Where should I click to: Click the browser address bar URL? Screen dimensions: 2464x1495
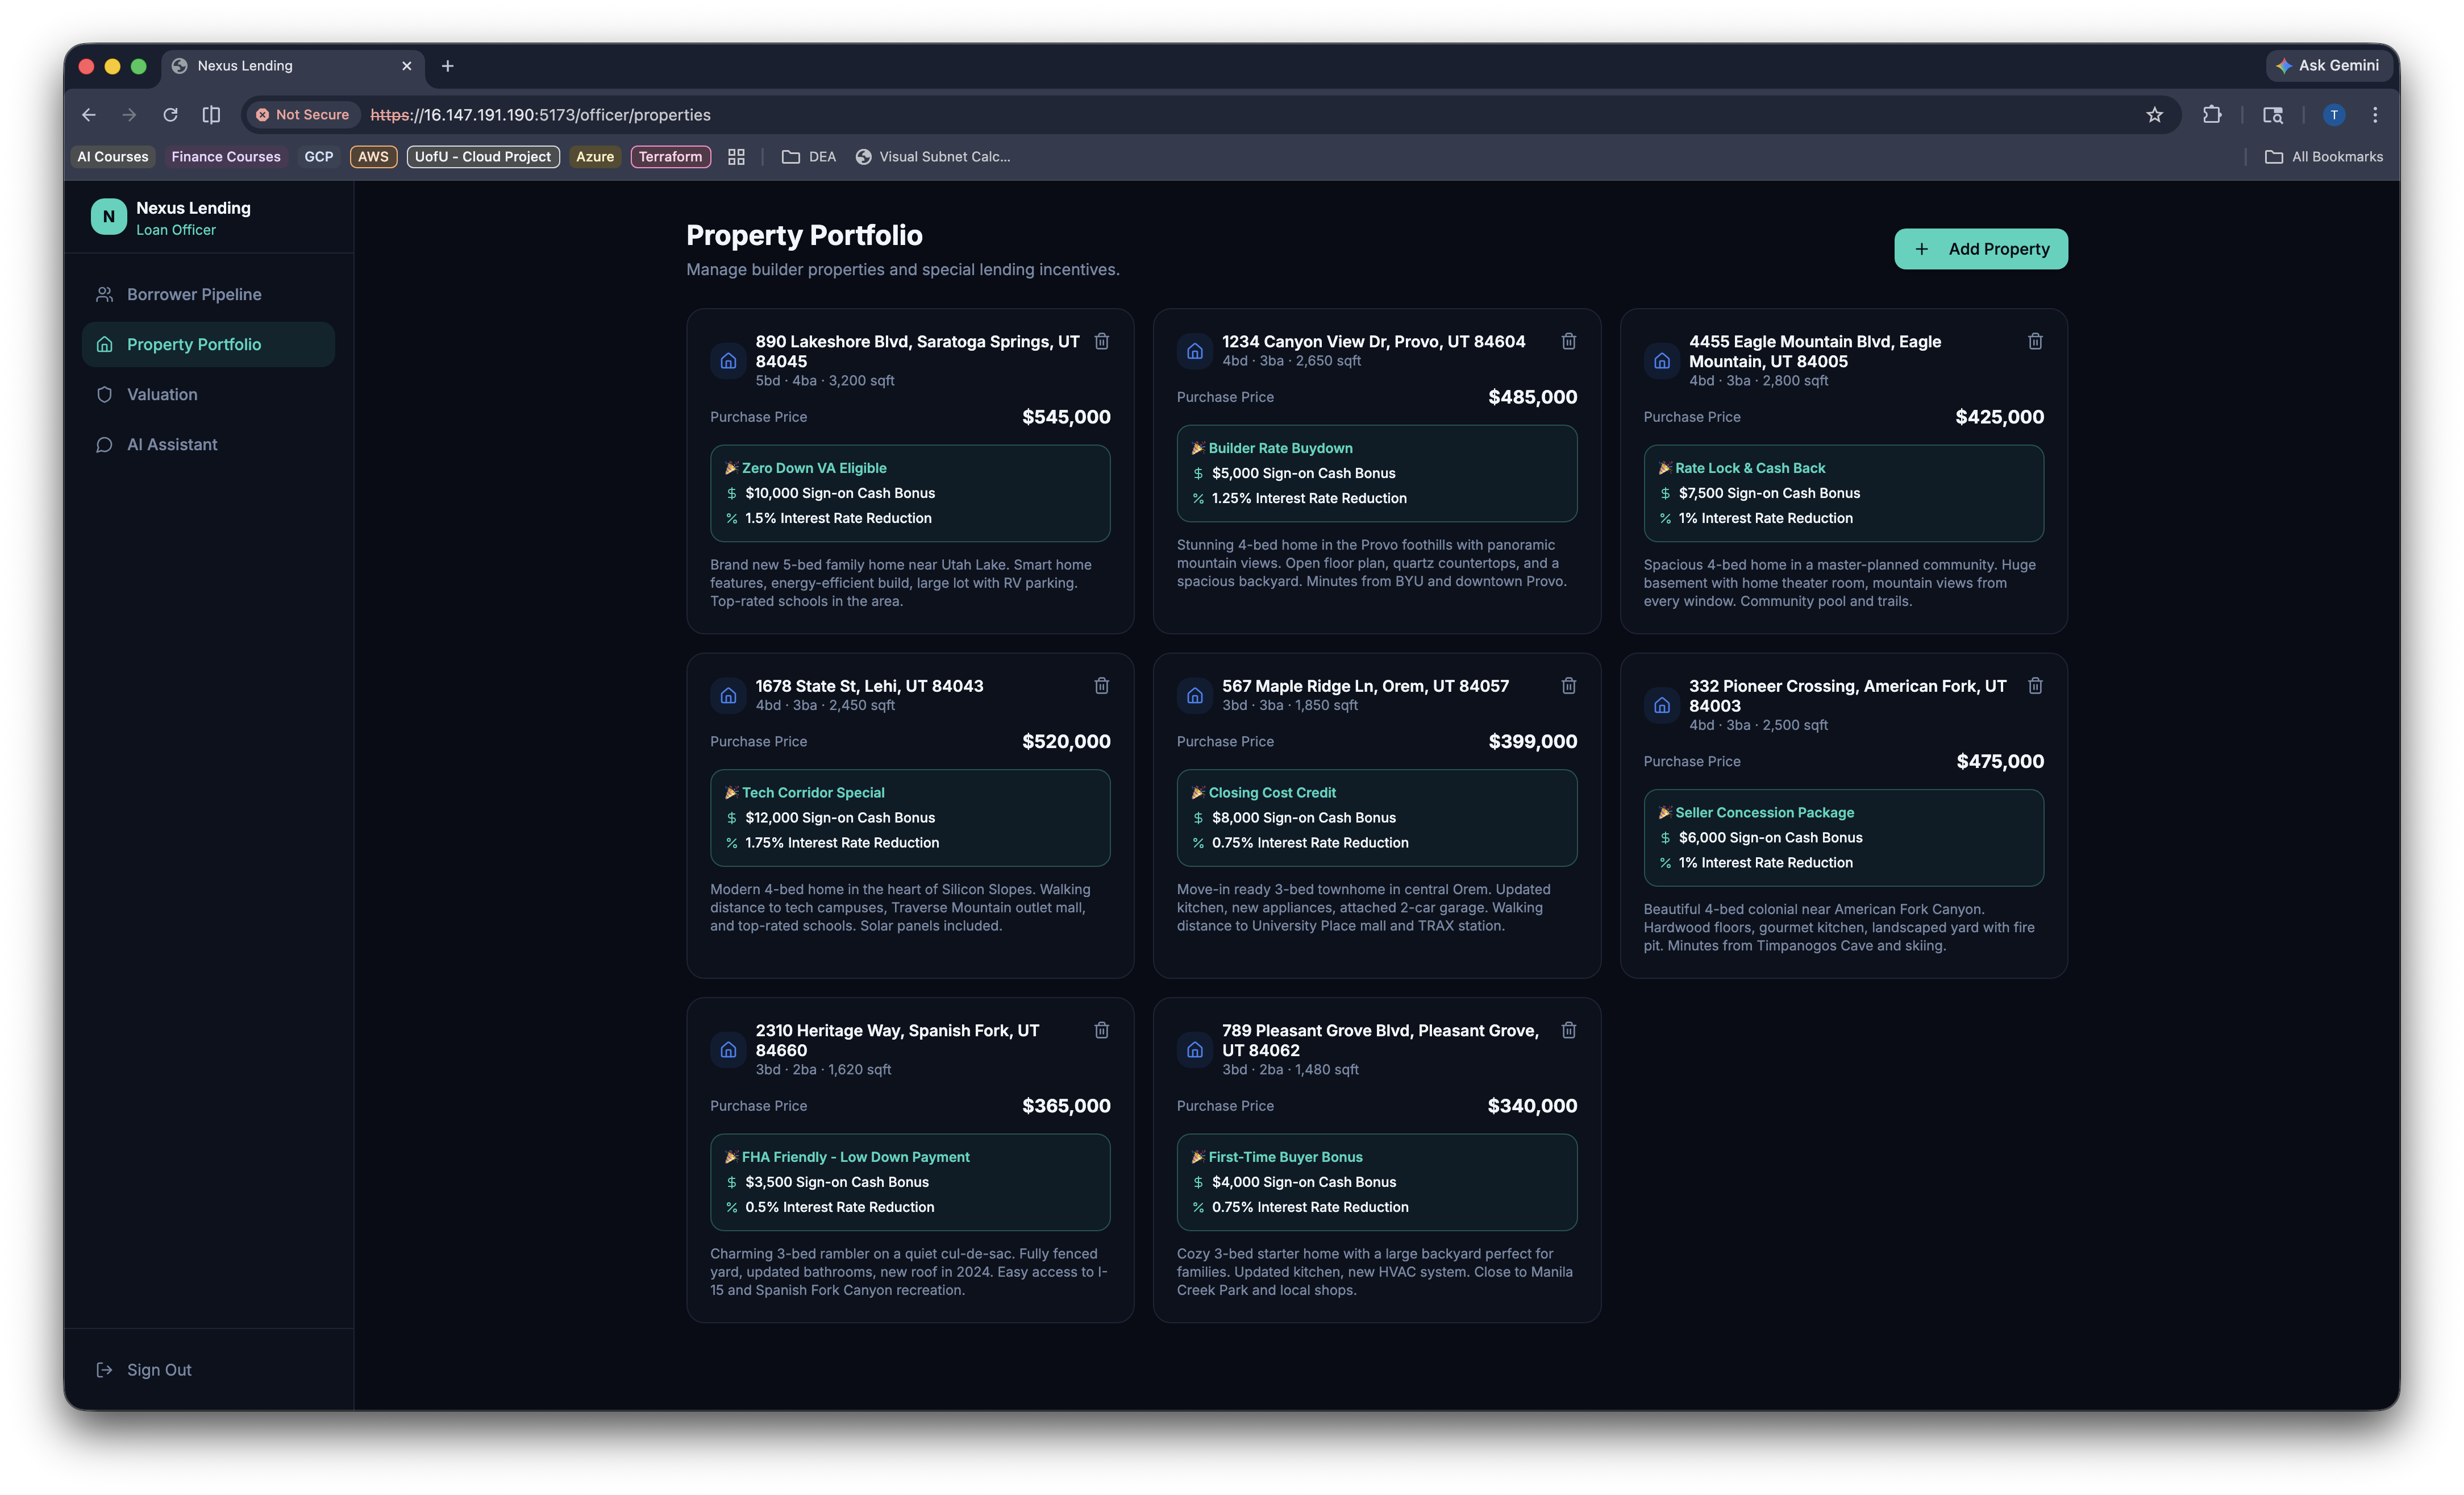point(540,115)
